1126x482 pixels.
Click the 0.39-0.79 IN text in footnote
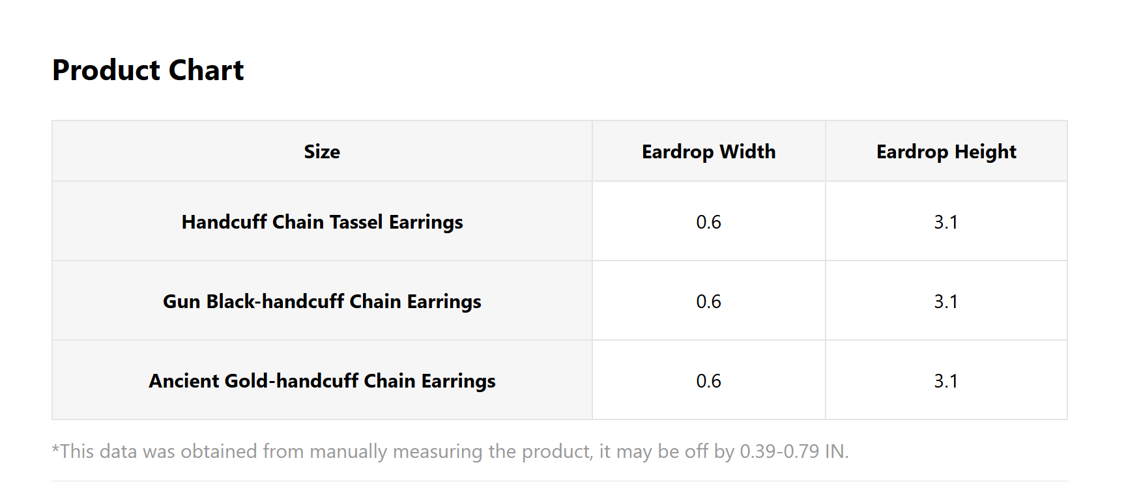click(794, 451)
